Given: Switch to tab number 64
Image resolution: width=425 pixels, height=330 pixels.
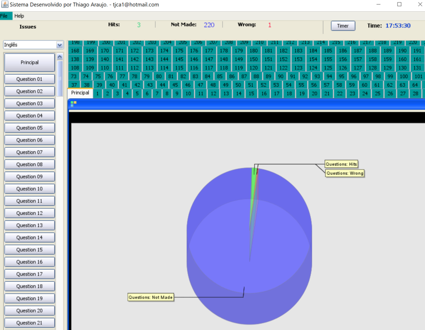Looking at the screenshot, I should 415,85.
